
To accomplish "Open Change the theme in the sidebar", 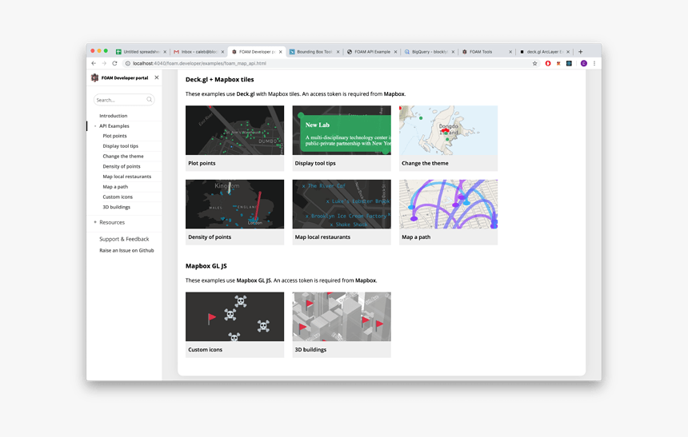I will click(123, 156).
